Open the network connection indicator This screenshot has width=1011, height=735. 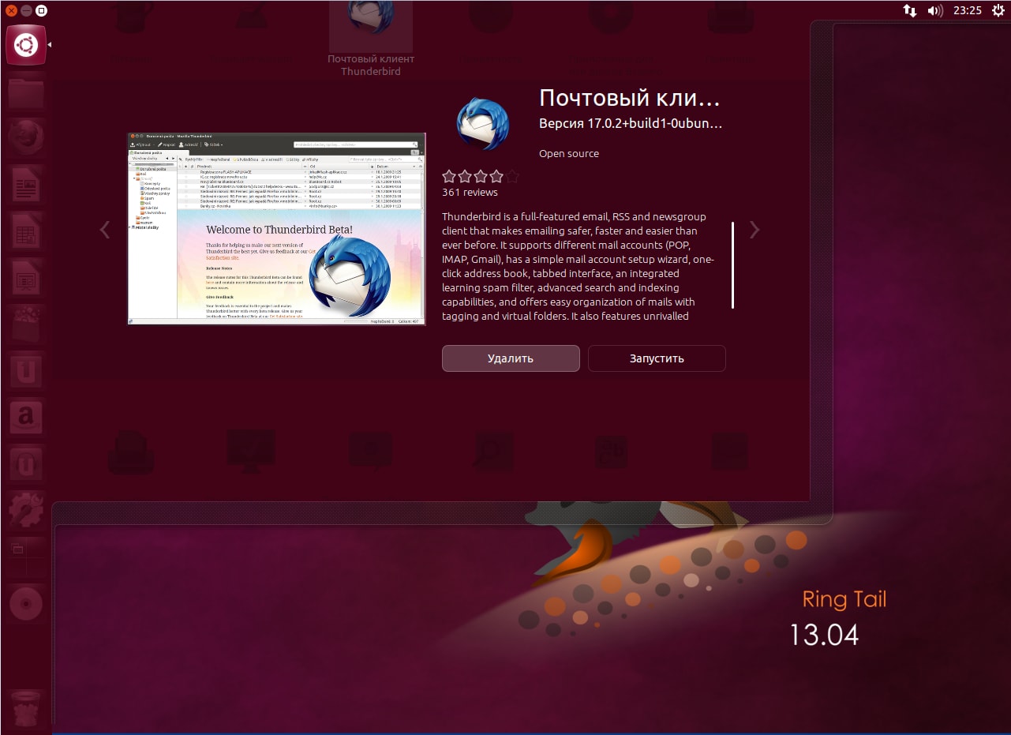[910, 10]
